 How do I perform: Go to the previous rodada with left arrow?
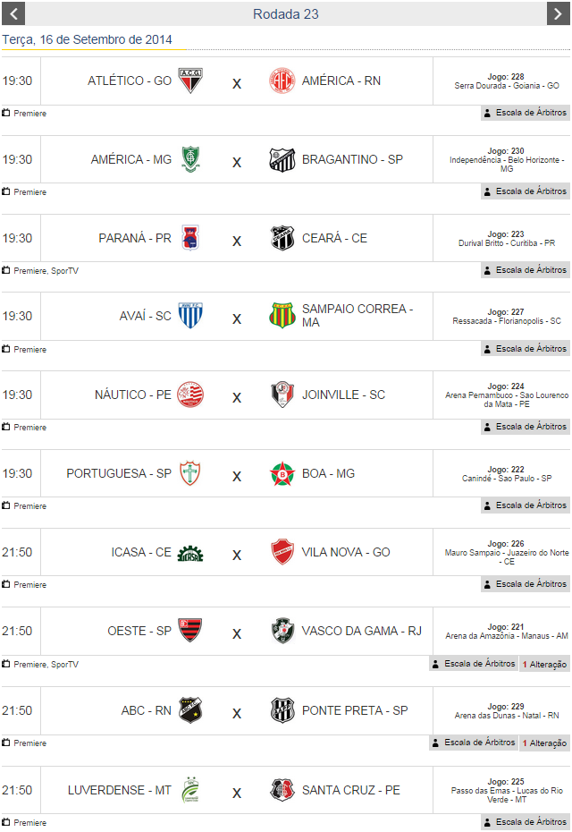pyautogui.click(x=13, y=13)
